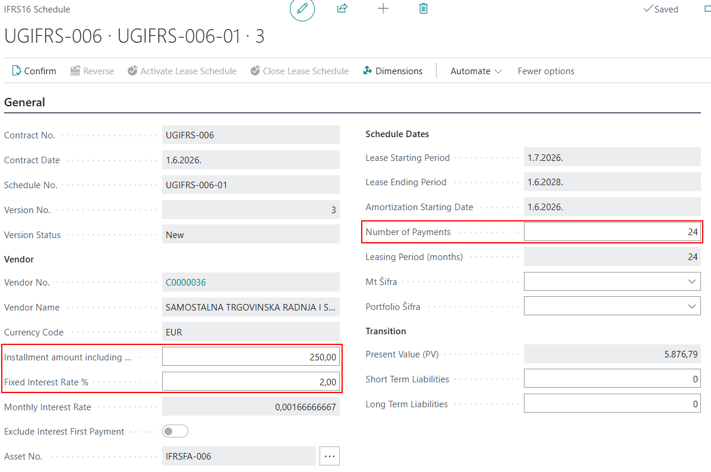Click the Lease Ending Period value 1.6.2028.
The image size is (711, 472).
click(x=612, y=182)
